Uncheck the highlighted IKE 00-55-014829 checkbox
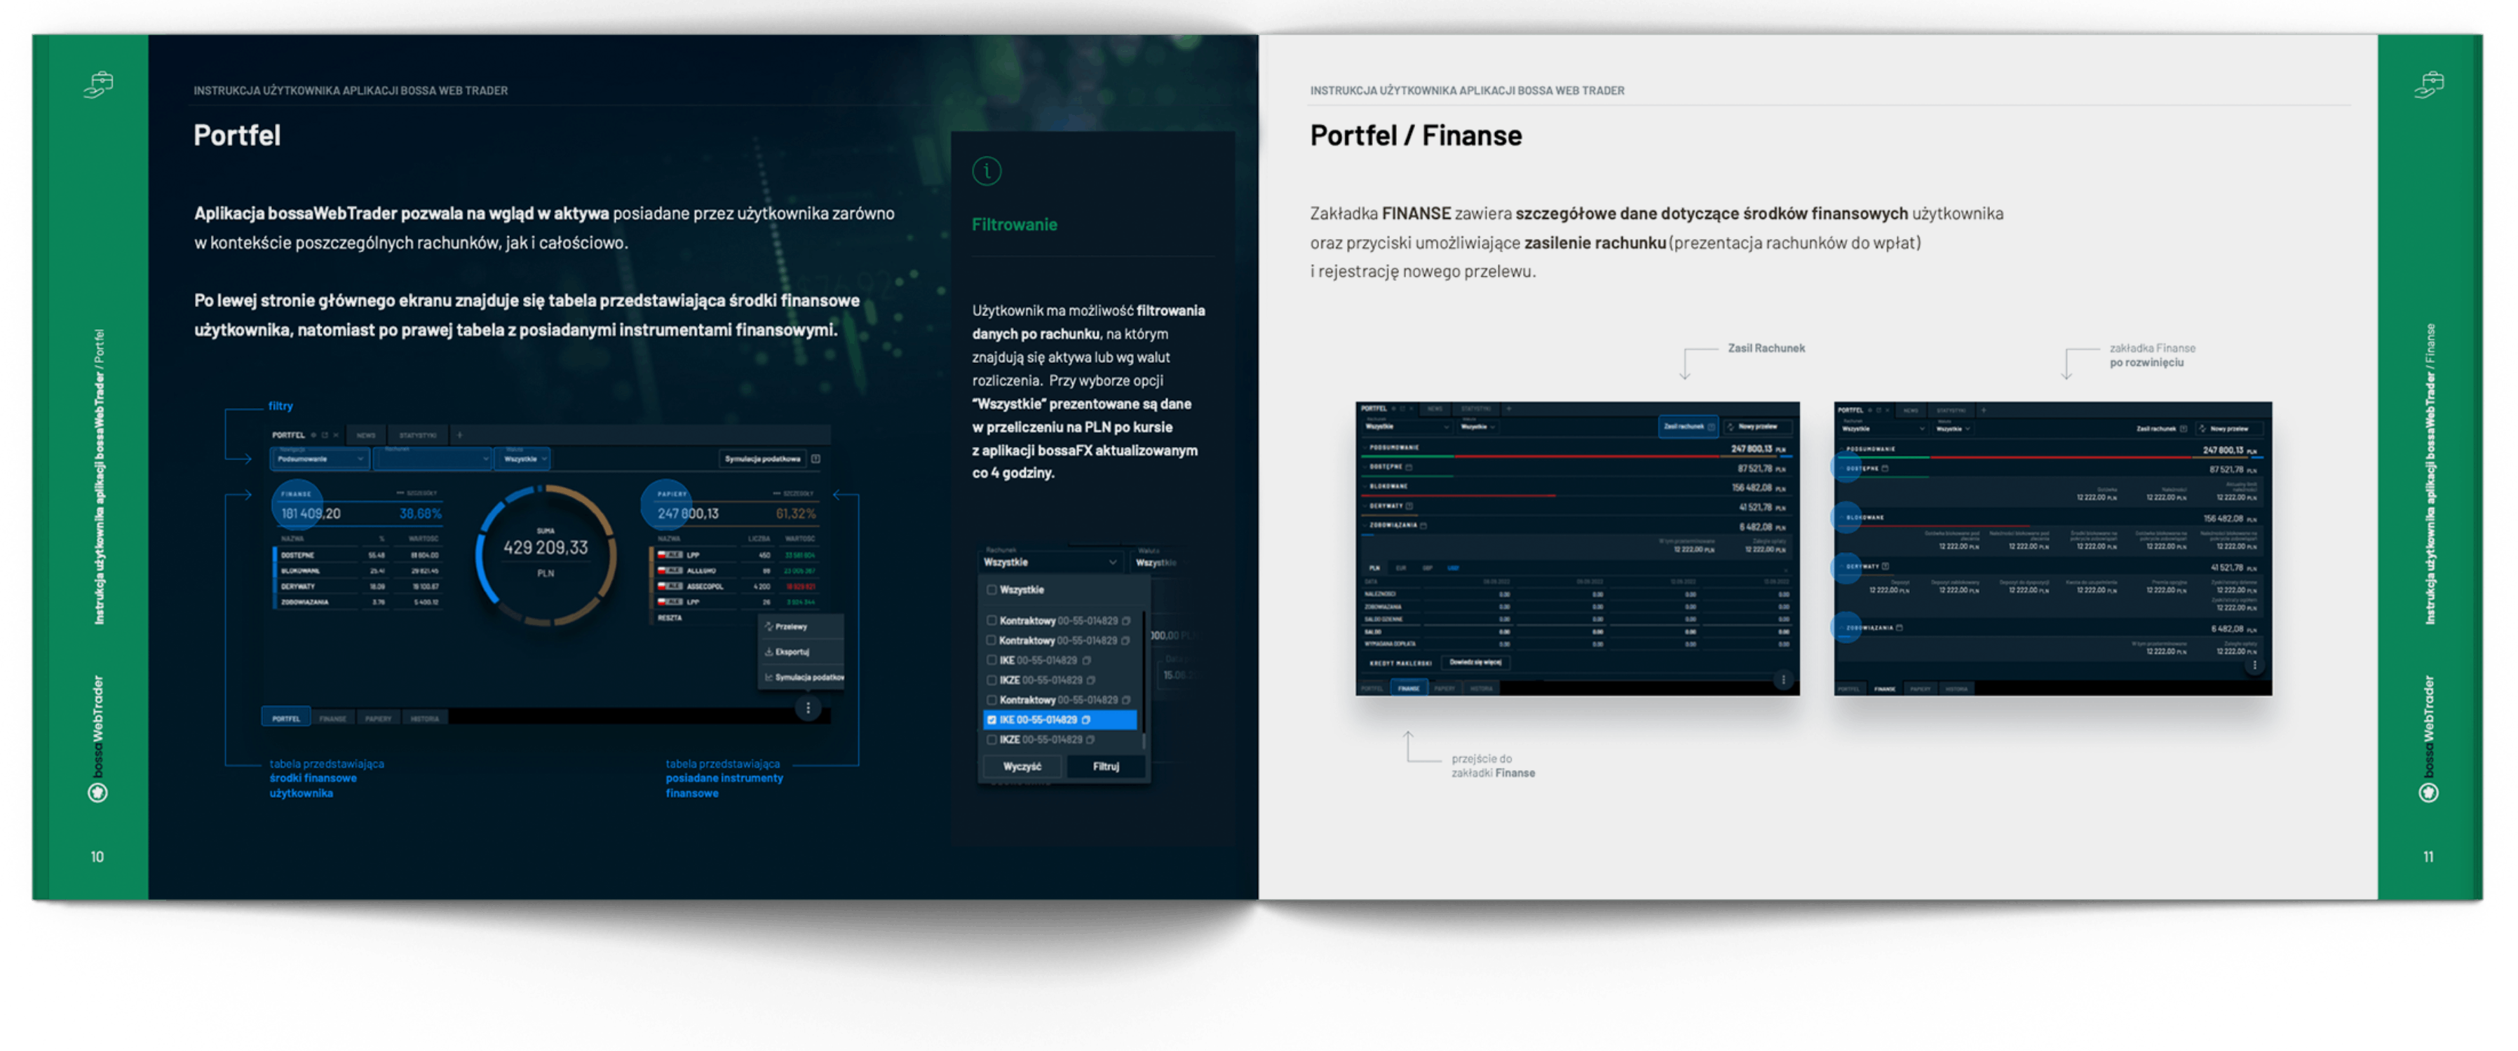2518x1051 pixels. point(991,720)
